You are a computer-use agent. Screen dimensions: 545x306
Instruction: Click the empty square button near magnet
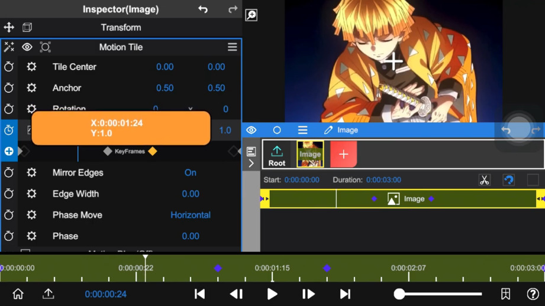pos(533,180)
